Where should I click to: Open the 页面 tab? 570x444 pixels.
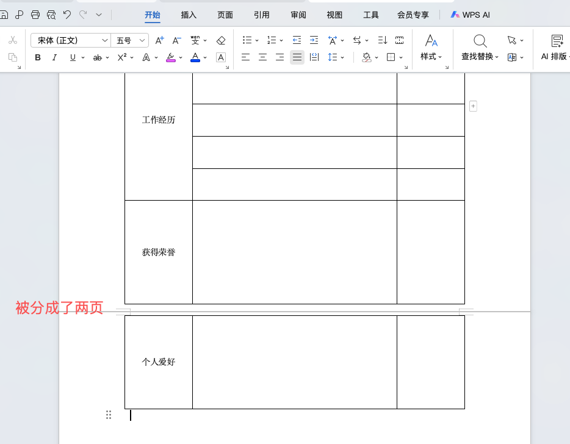pos(225,15)
